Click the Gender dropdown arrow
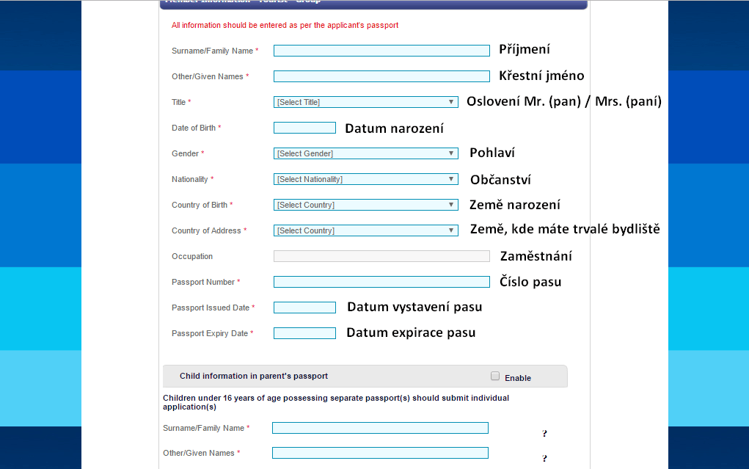 pos(450,153)
